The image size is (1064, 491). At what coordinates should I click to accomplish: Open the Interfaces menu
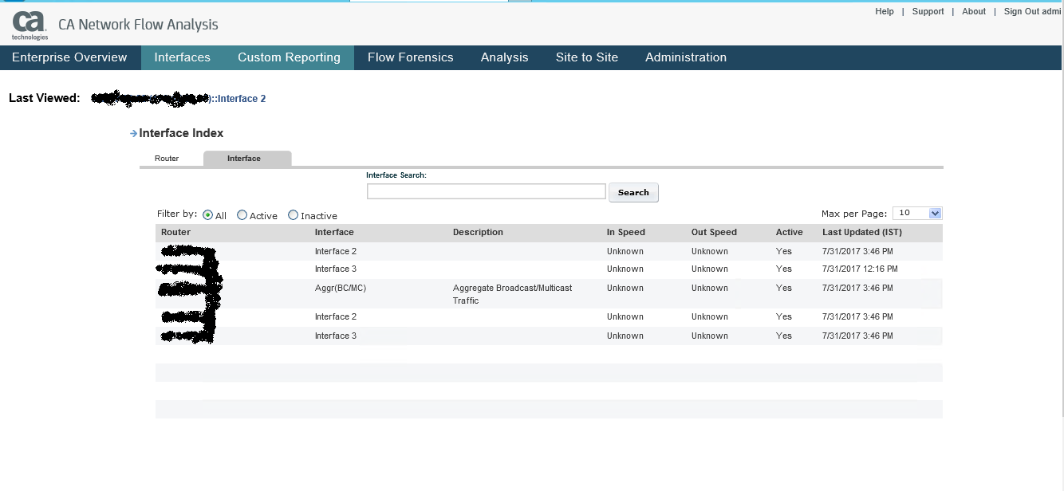183,57
